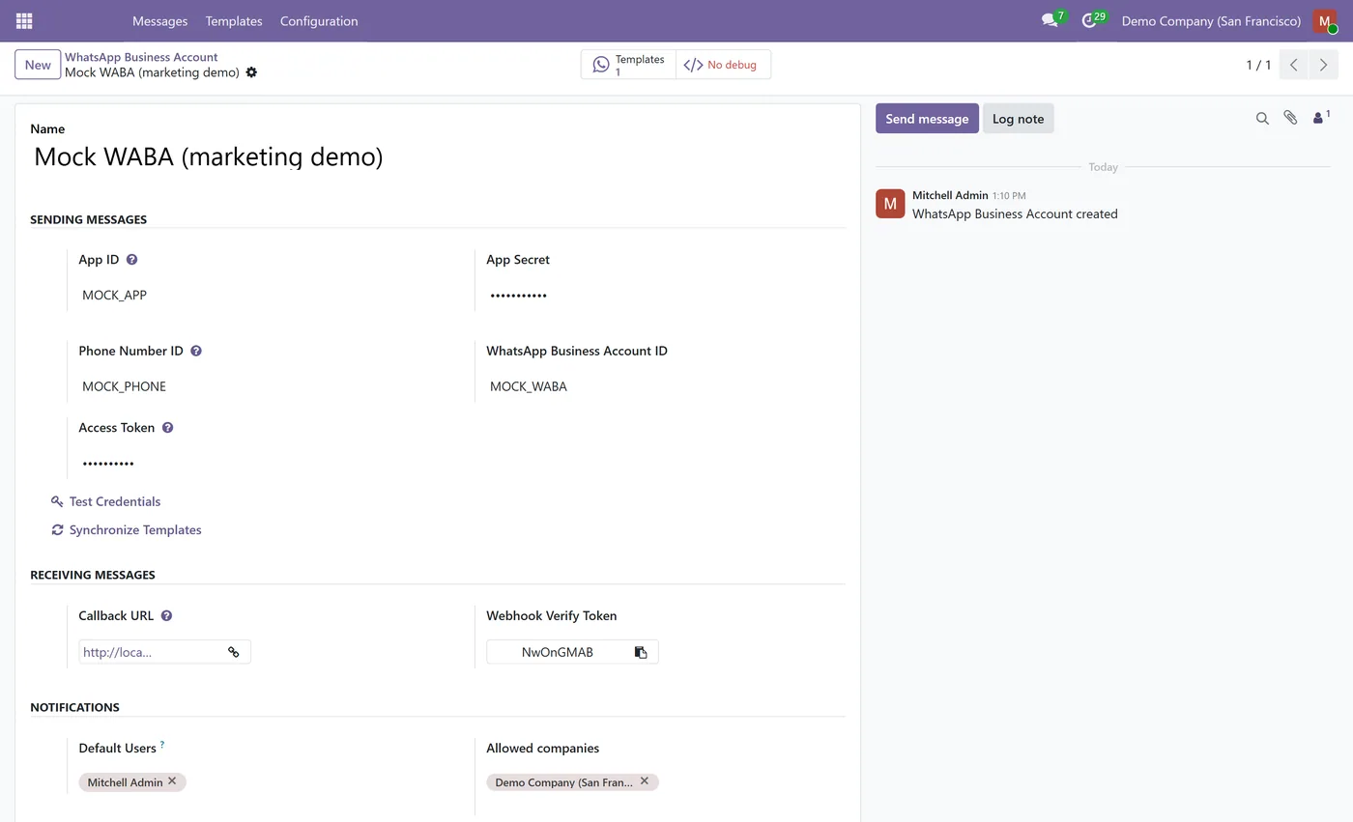Viewport: 1353px width, 822px height.
Task: Click the paperclip attachments icon
Action: (1290, 118)
